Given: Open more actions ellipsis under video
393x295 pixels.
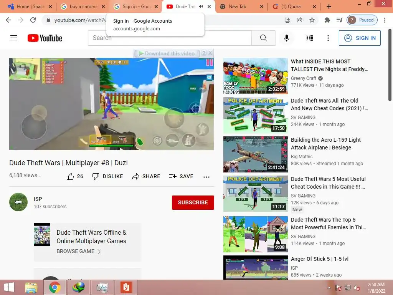Looking at the screenshot, I should [206, 177].
